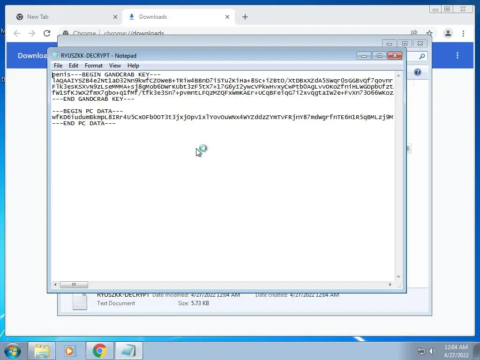Minimize the Notepad window
The image size is (480, 360).
pos(364,56)
